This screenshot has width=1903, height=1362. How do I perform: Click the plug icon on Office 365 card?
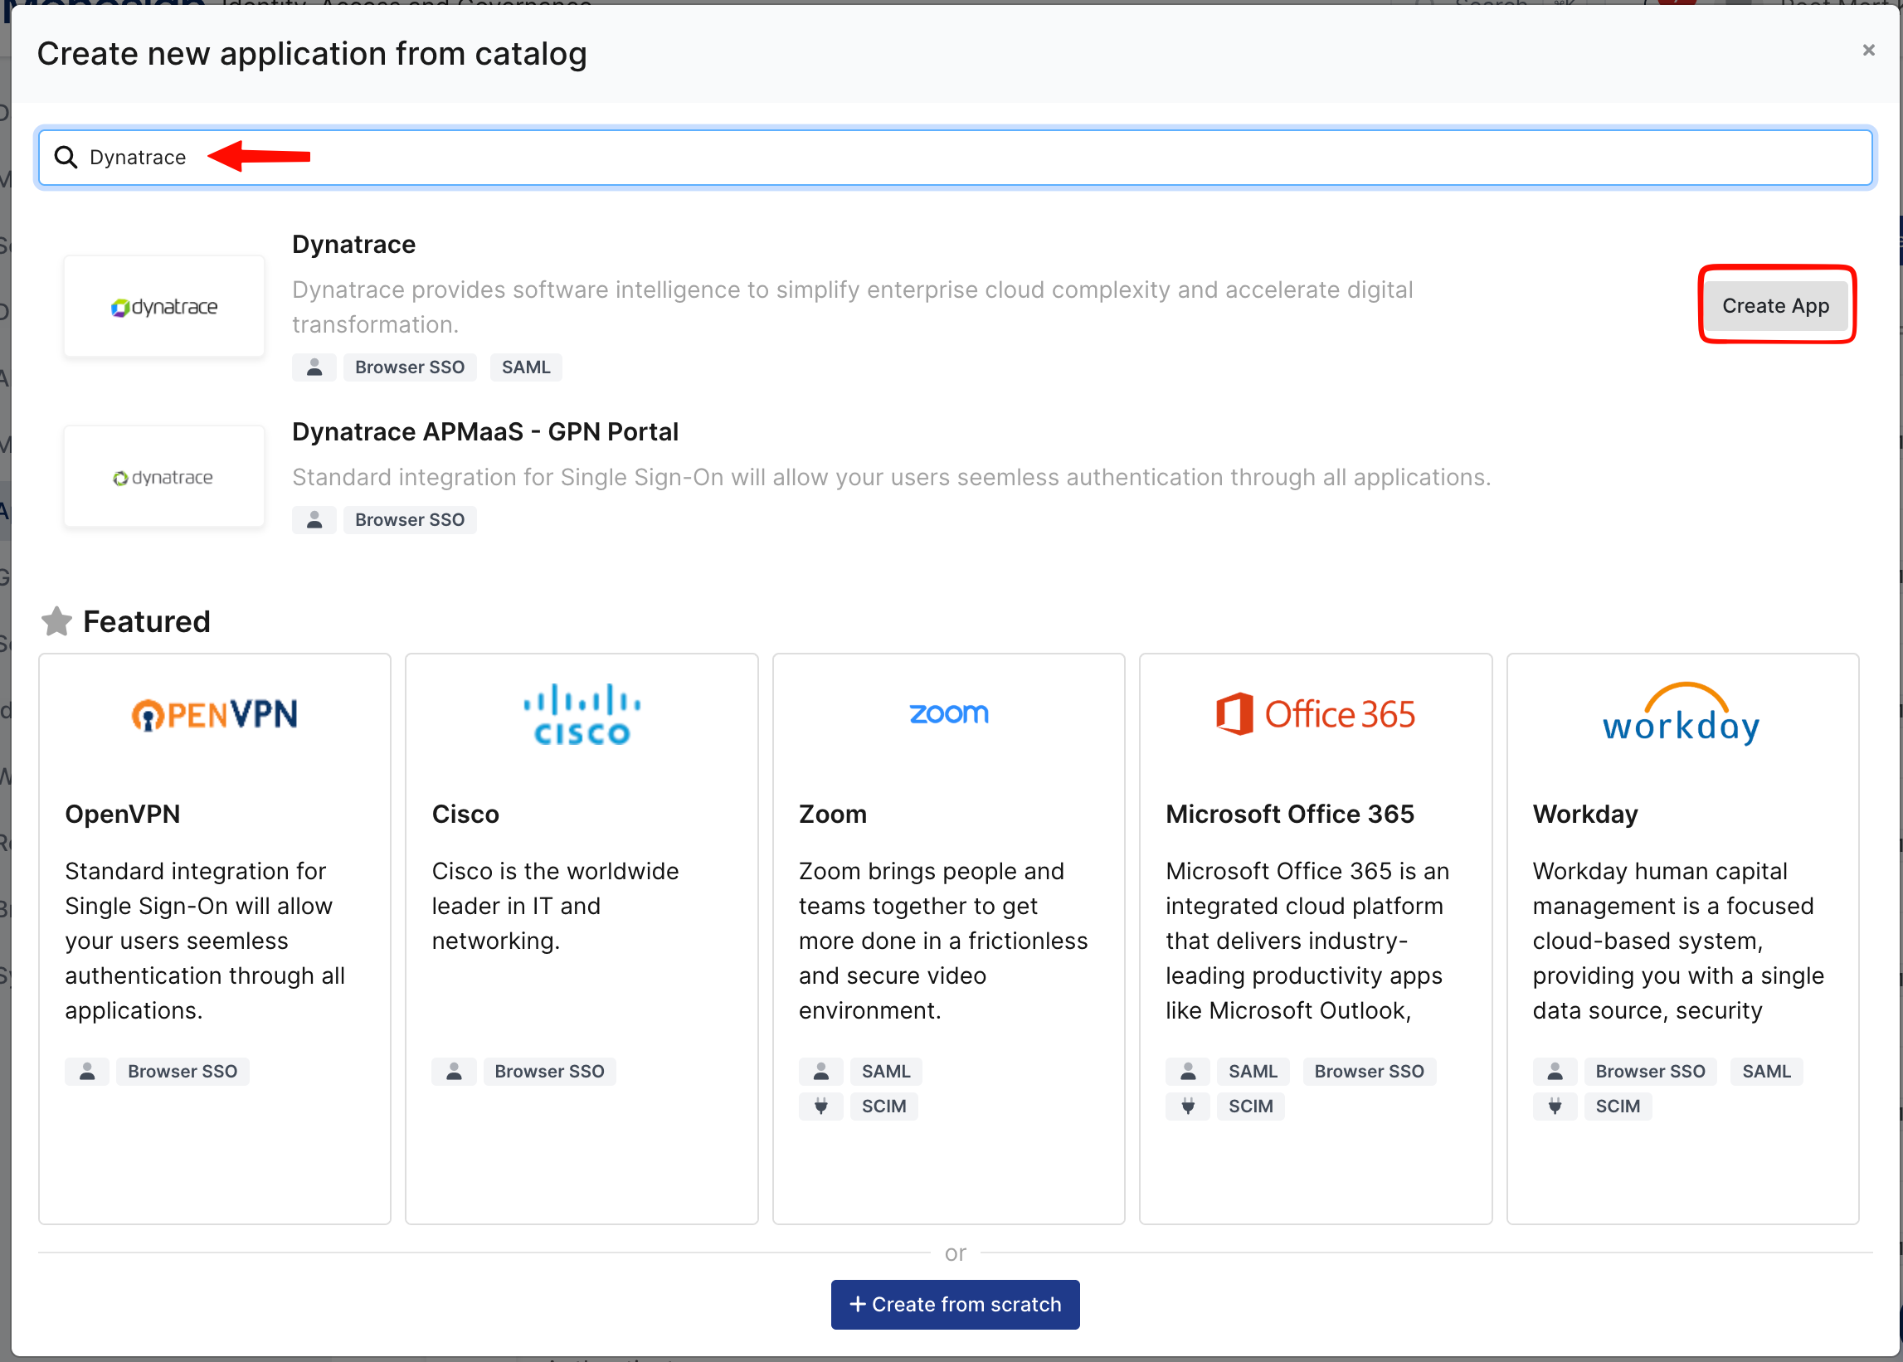click(1188, 1107)
